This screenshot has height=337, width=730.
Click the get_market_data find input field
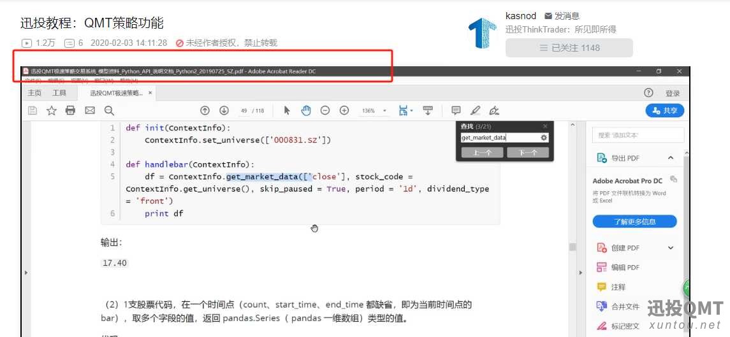(500, 138)
